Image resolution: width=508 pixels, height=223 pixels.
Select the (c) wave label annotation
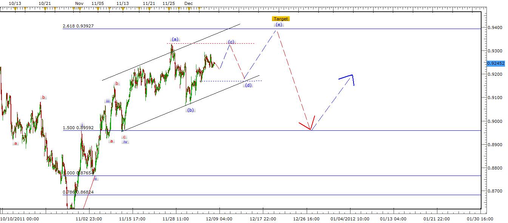click(231, 42)
